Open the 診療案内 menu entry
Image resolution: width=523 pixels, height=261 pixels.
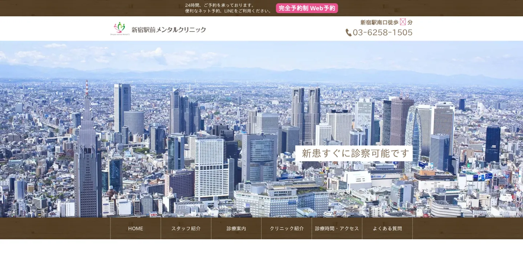tap(236, 228)
